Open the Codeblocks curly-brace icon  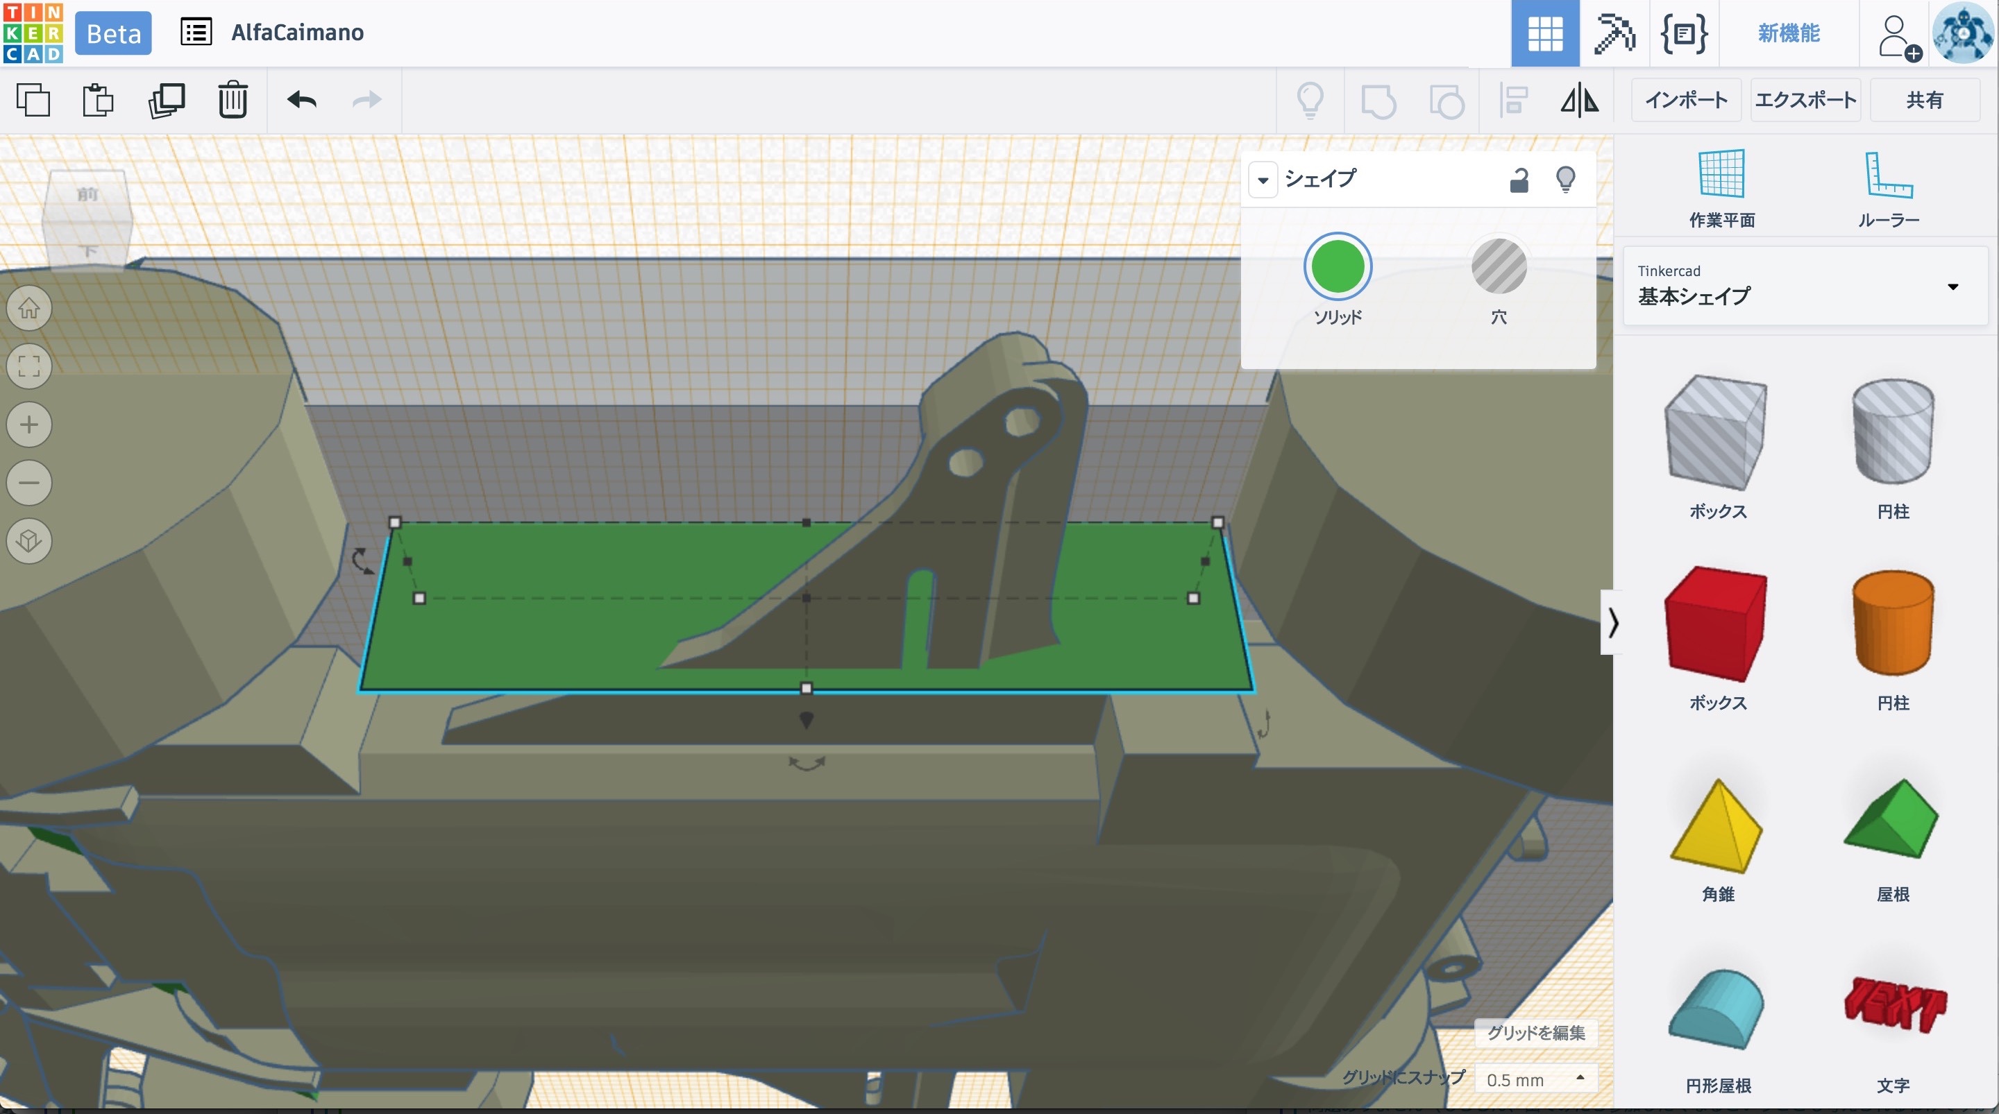[x=1683, y=33]
